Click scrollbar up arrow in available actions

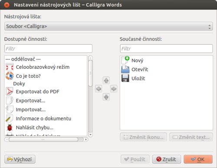click(90, 58)
